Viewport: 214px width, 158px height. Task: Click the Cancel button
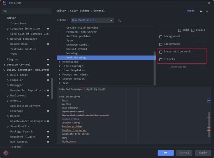pos(184,153)
